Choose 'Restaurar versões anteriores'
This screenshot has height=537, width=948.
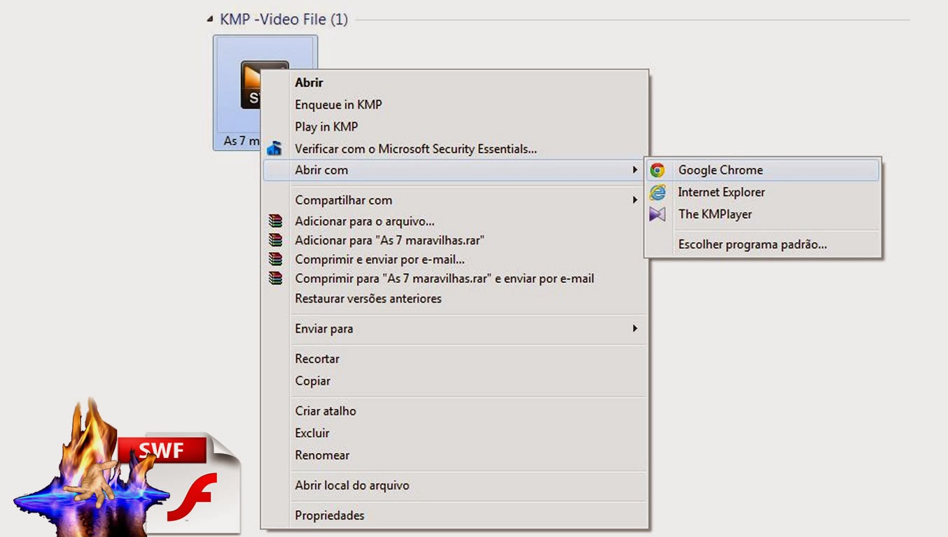point(368,298)
